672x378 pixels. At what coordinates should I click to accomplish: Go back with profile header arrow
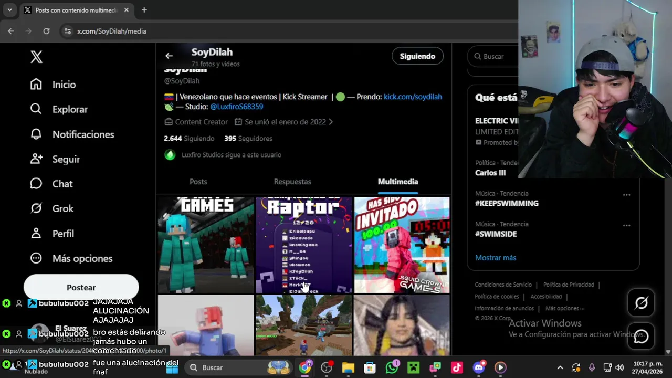point(169,56)
